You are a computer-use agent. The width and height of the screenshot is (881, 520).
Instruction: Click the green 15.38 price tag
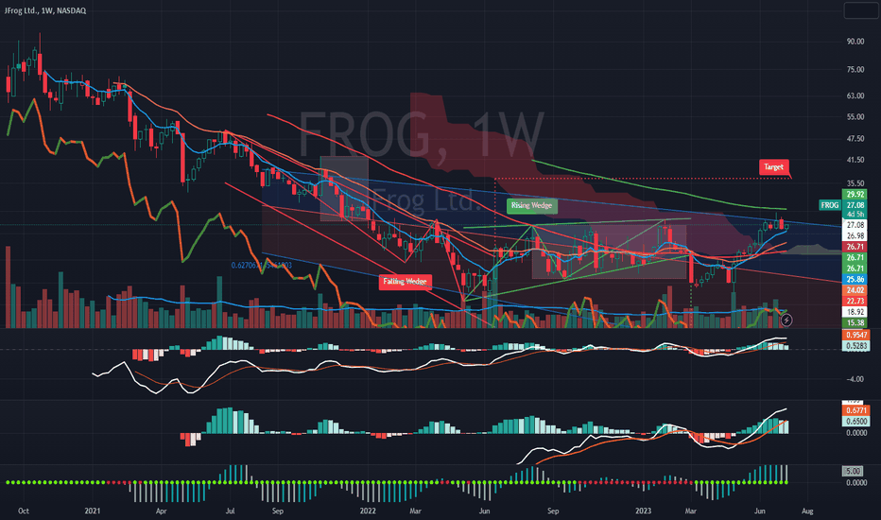(855, 322)
